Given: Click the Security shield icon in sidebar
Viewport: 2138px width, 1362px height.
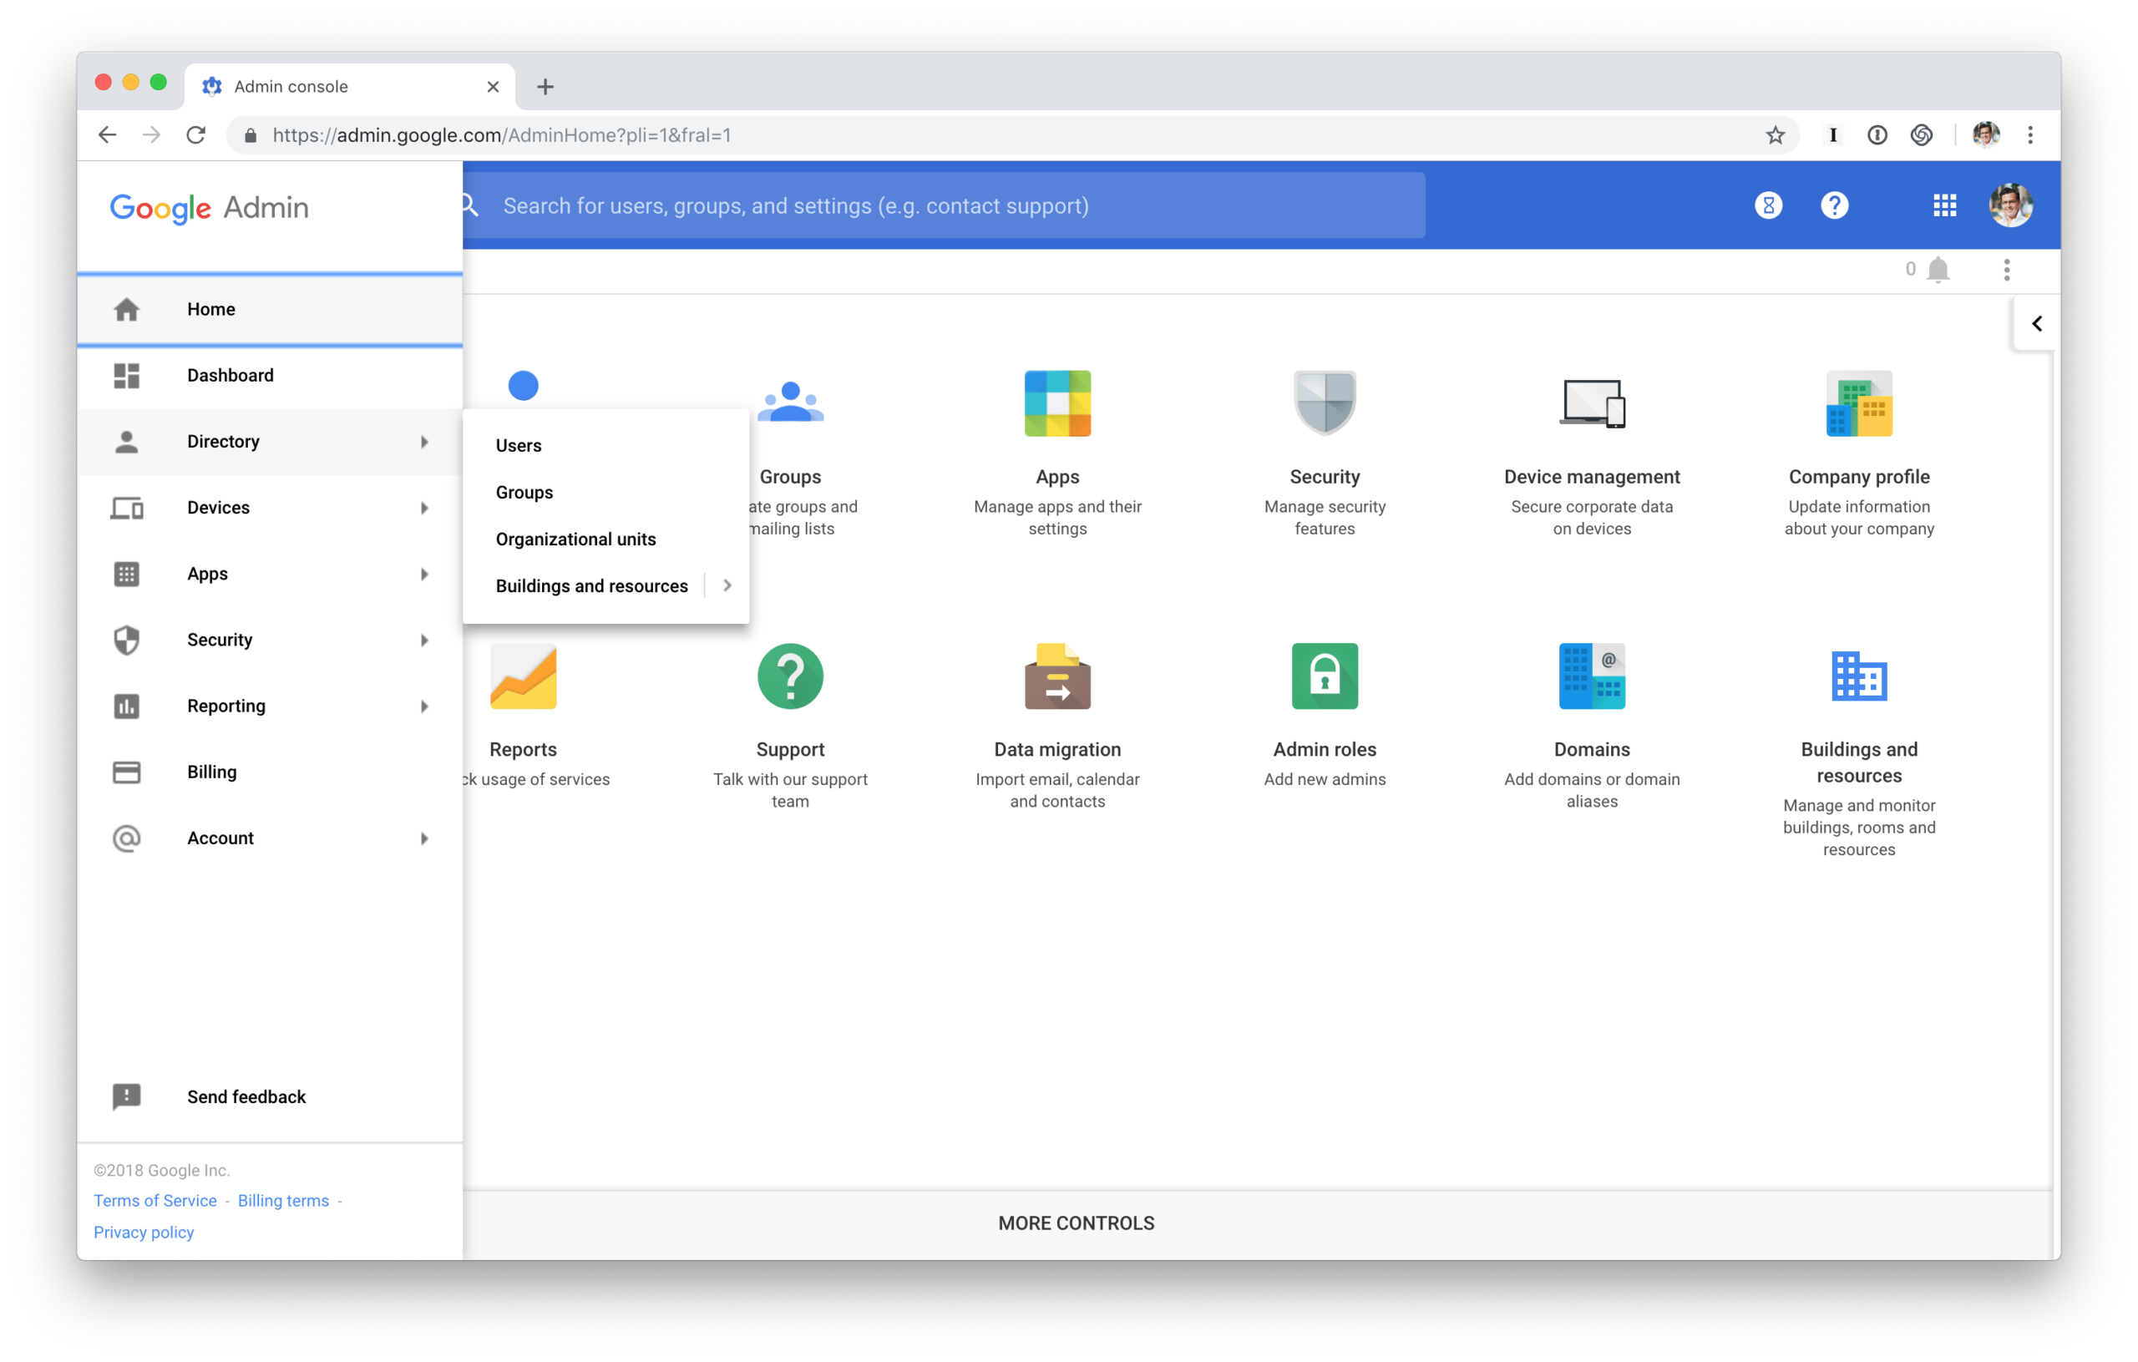Looking at the screenshot, I should coord(127,640).
